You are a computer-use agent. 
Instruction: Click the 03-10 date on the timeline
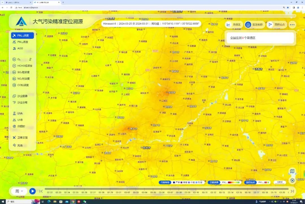pyautogui.click(x=196, y=192)
